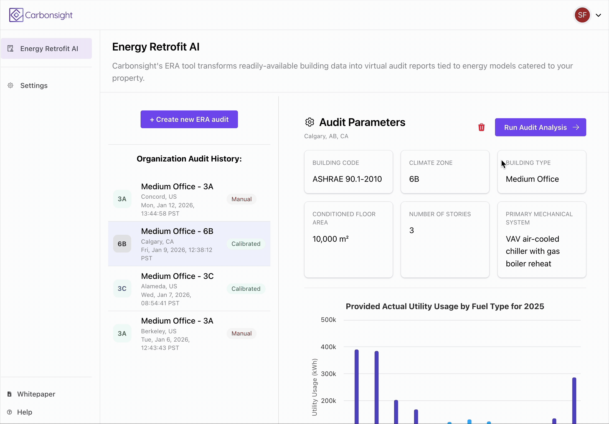Open Settings in the sidebar
The width and height of the screenshot is (609, 424).
[x=34, y=85]
